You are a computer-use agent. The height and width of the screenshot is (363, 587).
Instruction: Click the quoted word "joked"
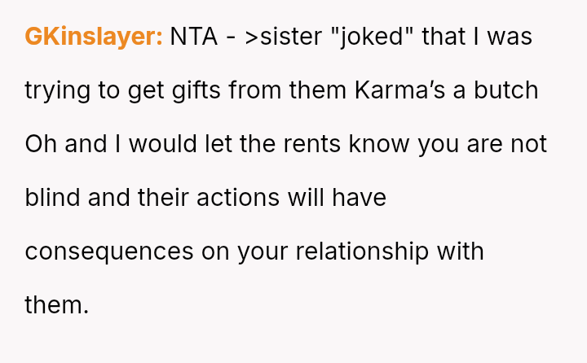click(376, 37)
